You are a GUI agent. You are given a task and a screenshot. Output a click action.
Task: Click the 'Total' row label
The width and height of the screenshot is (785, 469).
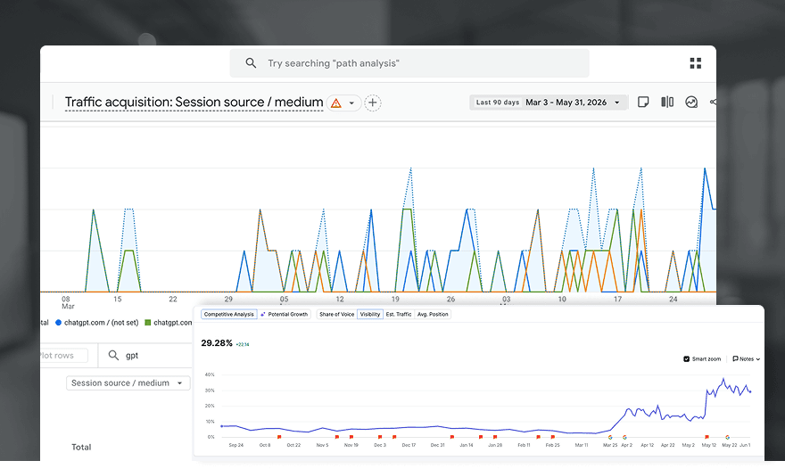tap(81, 447)
